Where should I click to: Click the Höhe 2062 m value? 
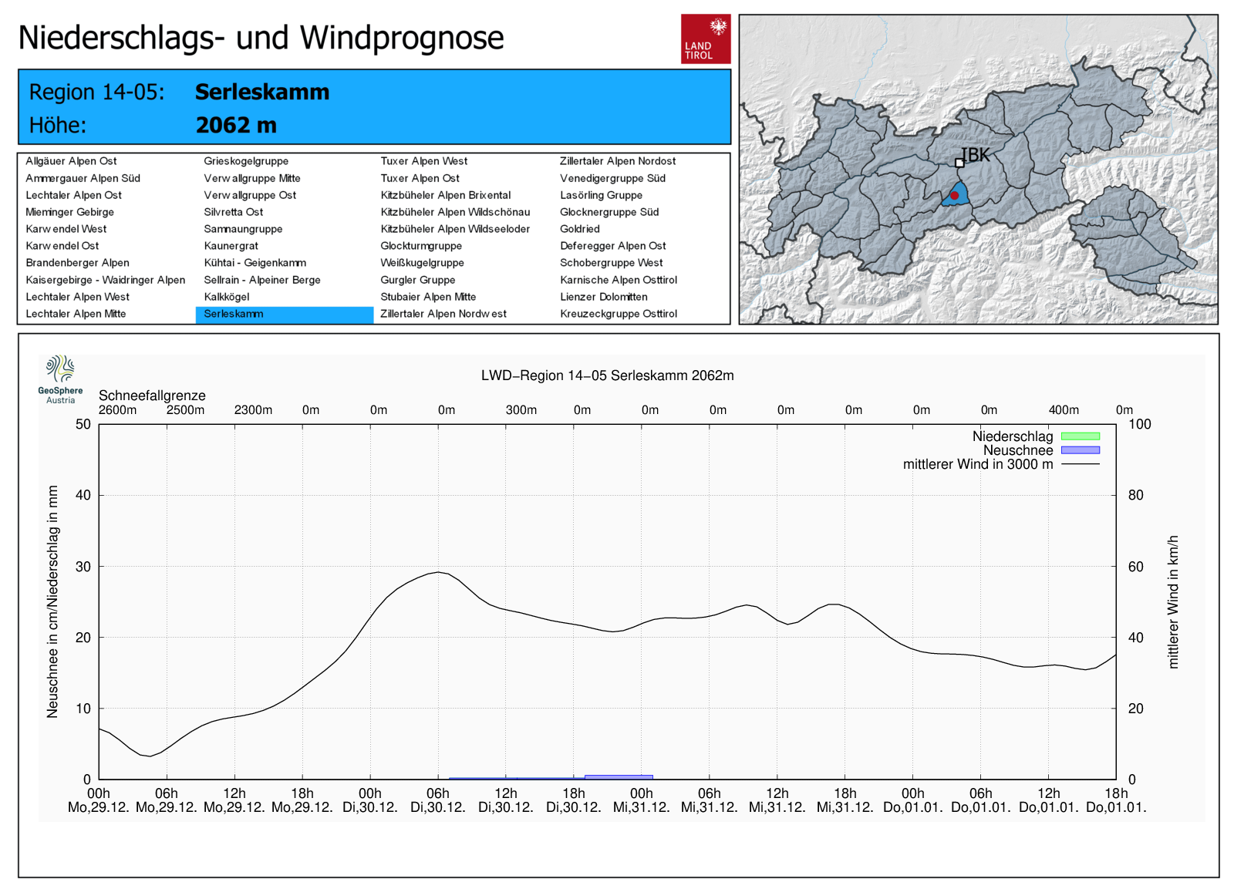[236, 125]
